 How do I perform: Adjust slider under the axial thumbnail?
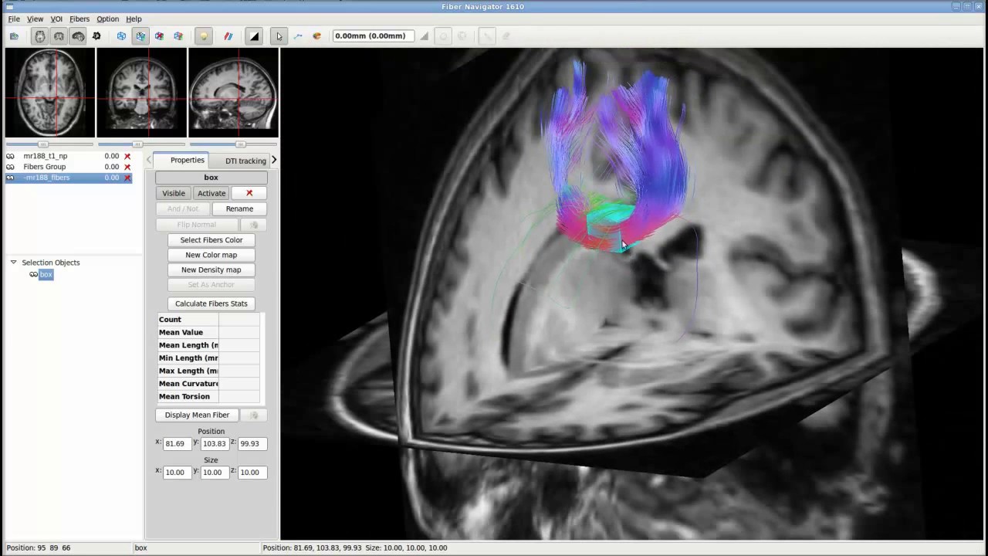click(49, 144)
